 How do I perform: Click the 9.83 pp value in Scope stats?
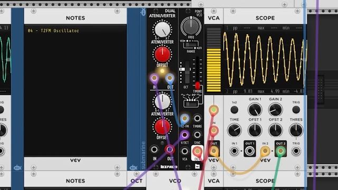tap(248, 91)
